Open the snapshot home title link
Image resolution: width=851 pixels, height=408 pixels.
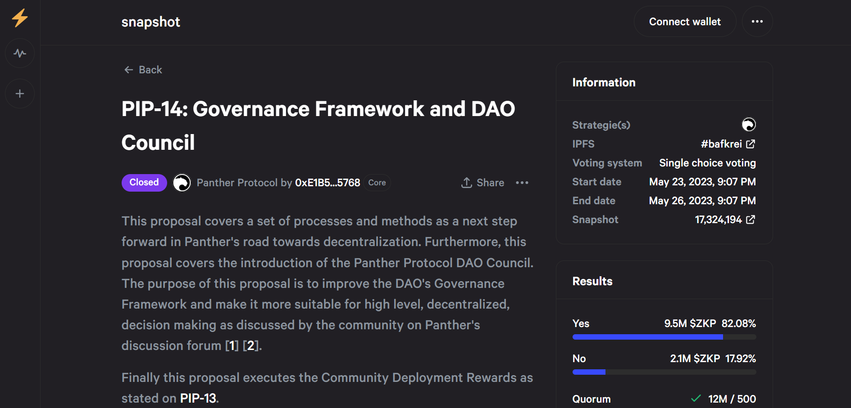(150, 22)
